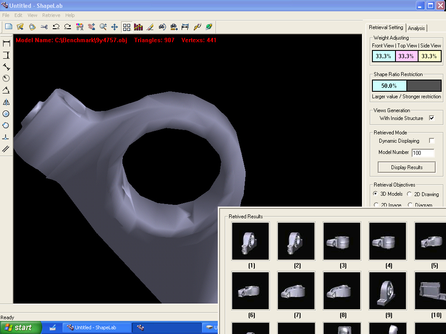Click the undo arrow icon
446x334 pixels.
click(x=56, y=27)
